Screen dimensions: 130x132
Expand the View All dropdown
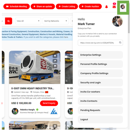(28, 21)
